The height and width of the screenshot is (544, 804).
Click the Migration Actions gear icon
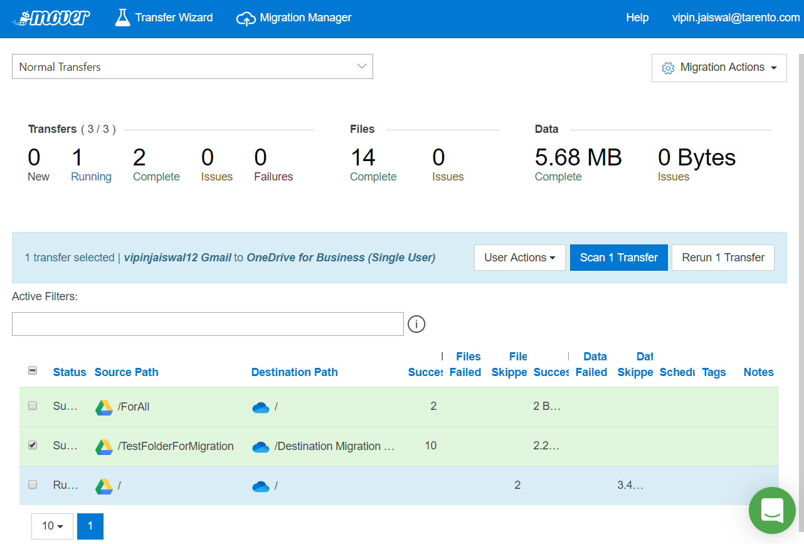coord(668,67)
